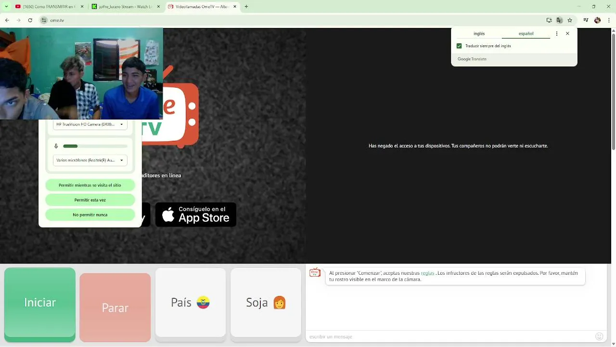Image resolution: width=616 pixels, height=347 pixels.
Task: Toggle the Google Translate icon in address bar
Action: [x=559, y=20]
